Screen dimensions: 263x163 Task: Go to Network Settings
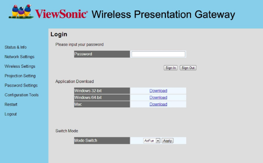pos(19,57)
